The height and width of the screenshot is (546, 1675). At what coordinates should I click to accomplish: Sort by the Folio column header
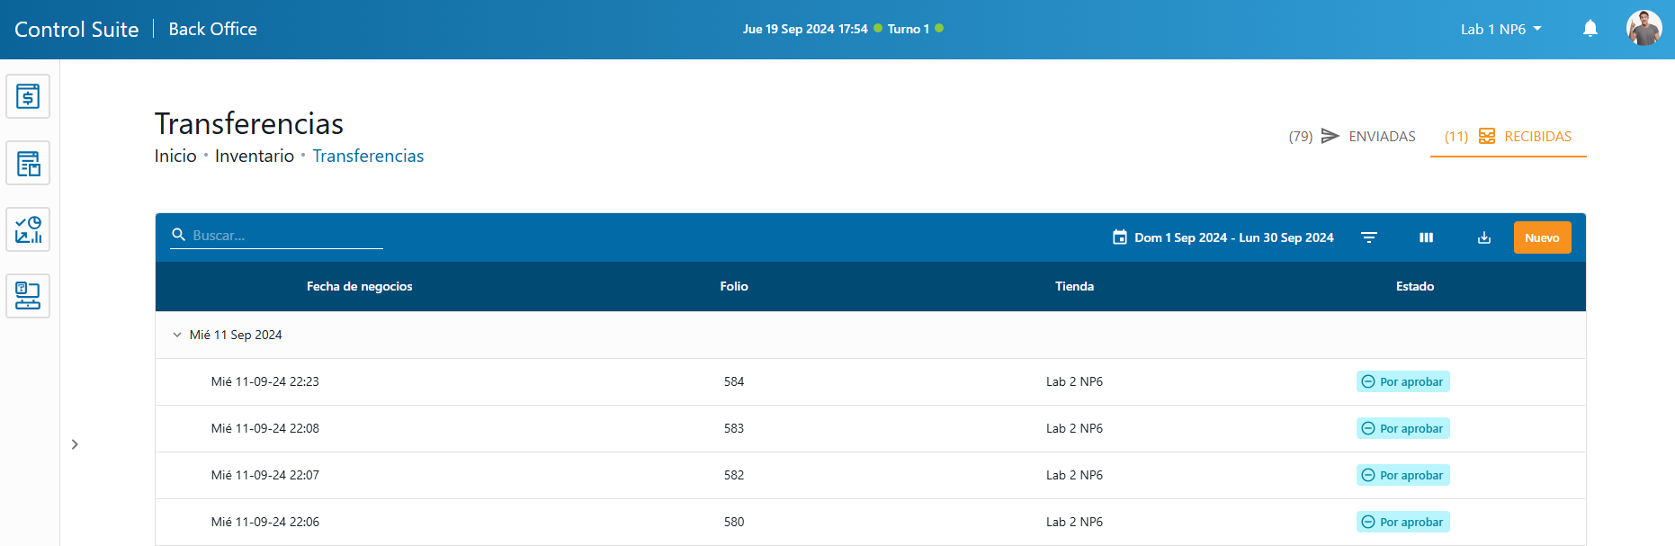(734, 286)
